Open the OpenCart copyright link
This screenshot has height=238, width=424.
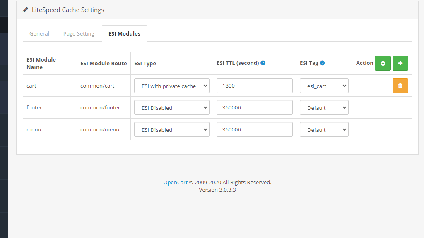point(175,182)
